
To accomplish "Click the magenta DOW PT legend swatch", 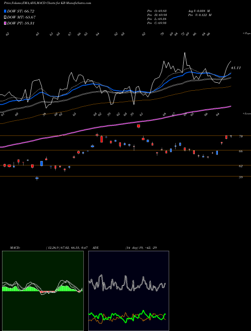I will (x=5, y=23).
